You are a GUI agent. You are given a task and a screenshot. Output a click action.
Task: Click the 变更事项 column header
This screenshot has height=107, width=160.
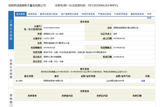[32, 96]
